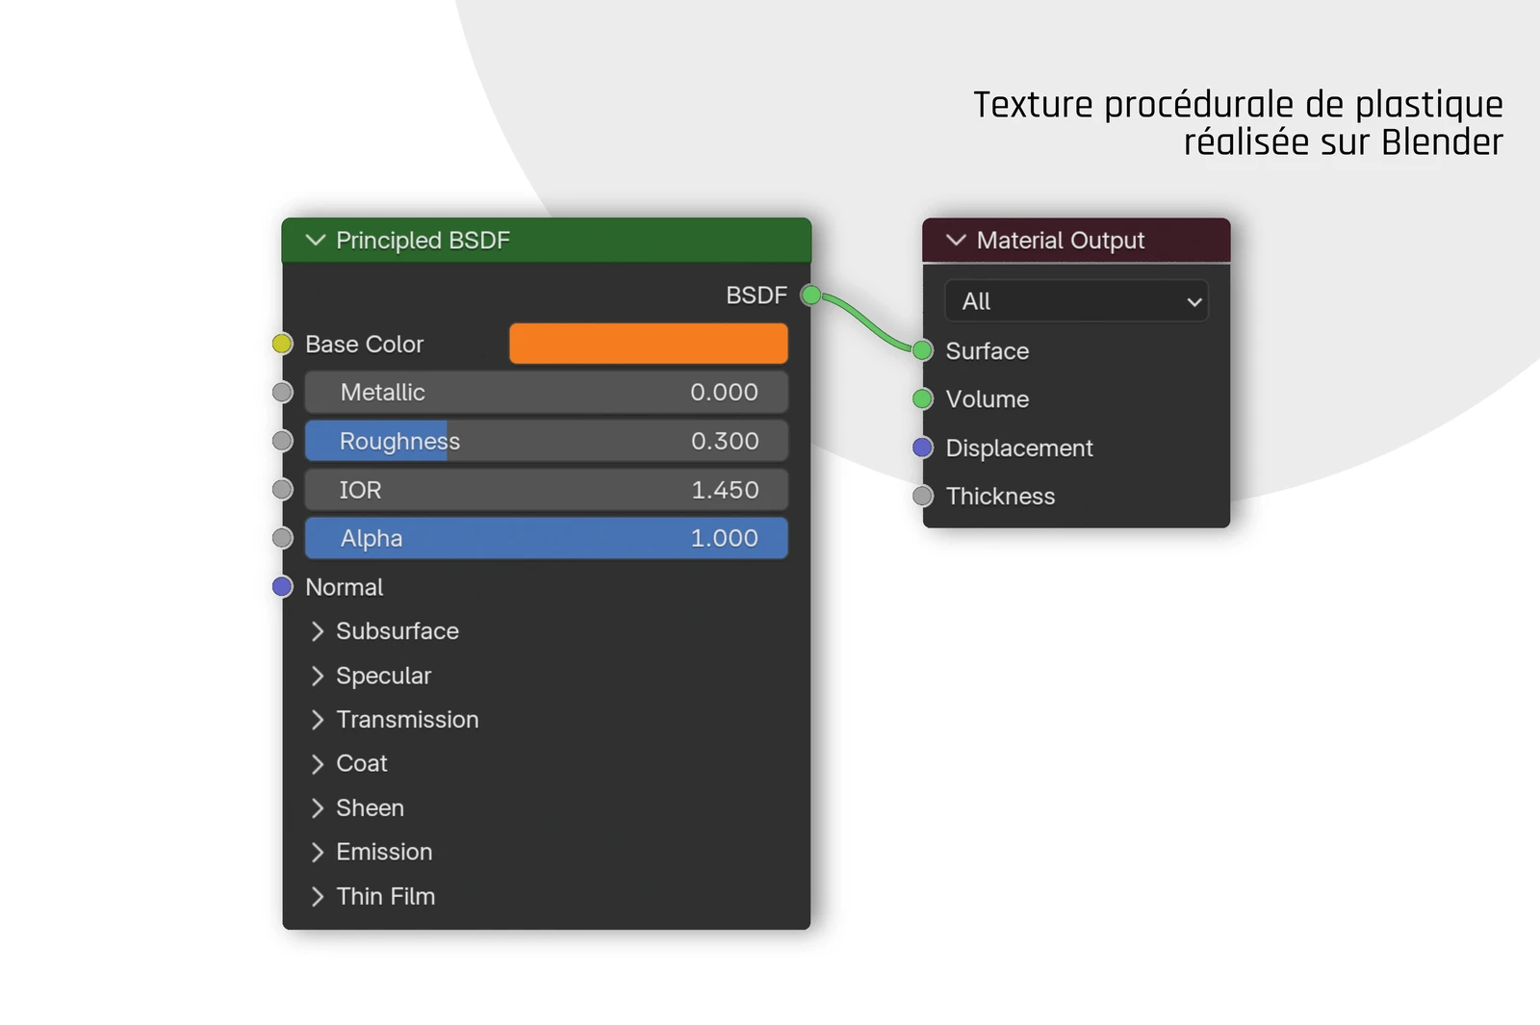Click the Roughness input socket
Image resolution: width=1540 pixels, height=1025 pixels.
point(282,441)
